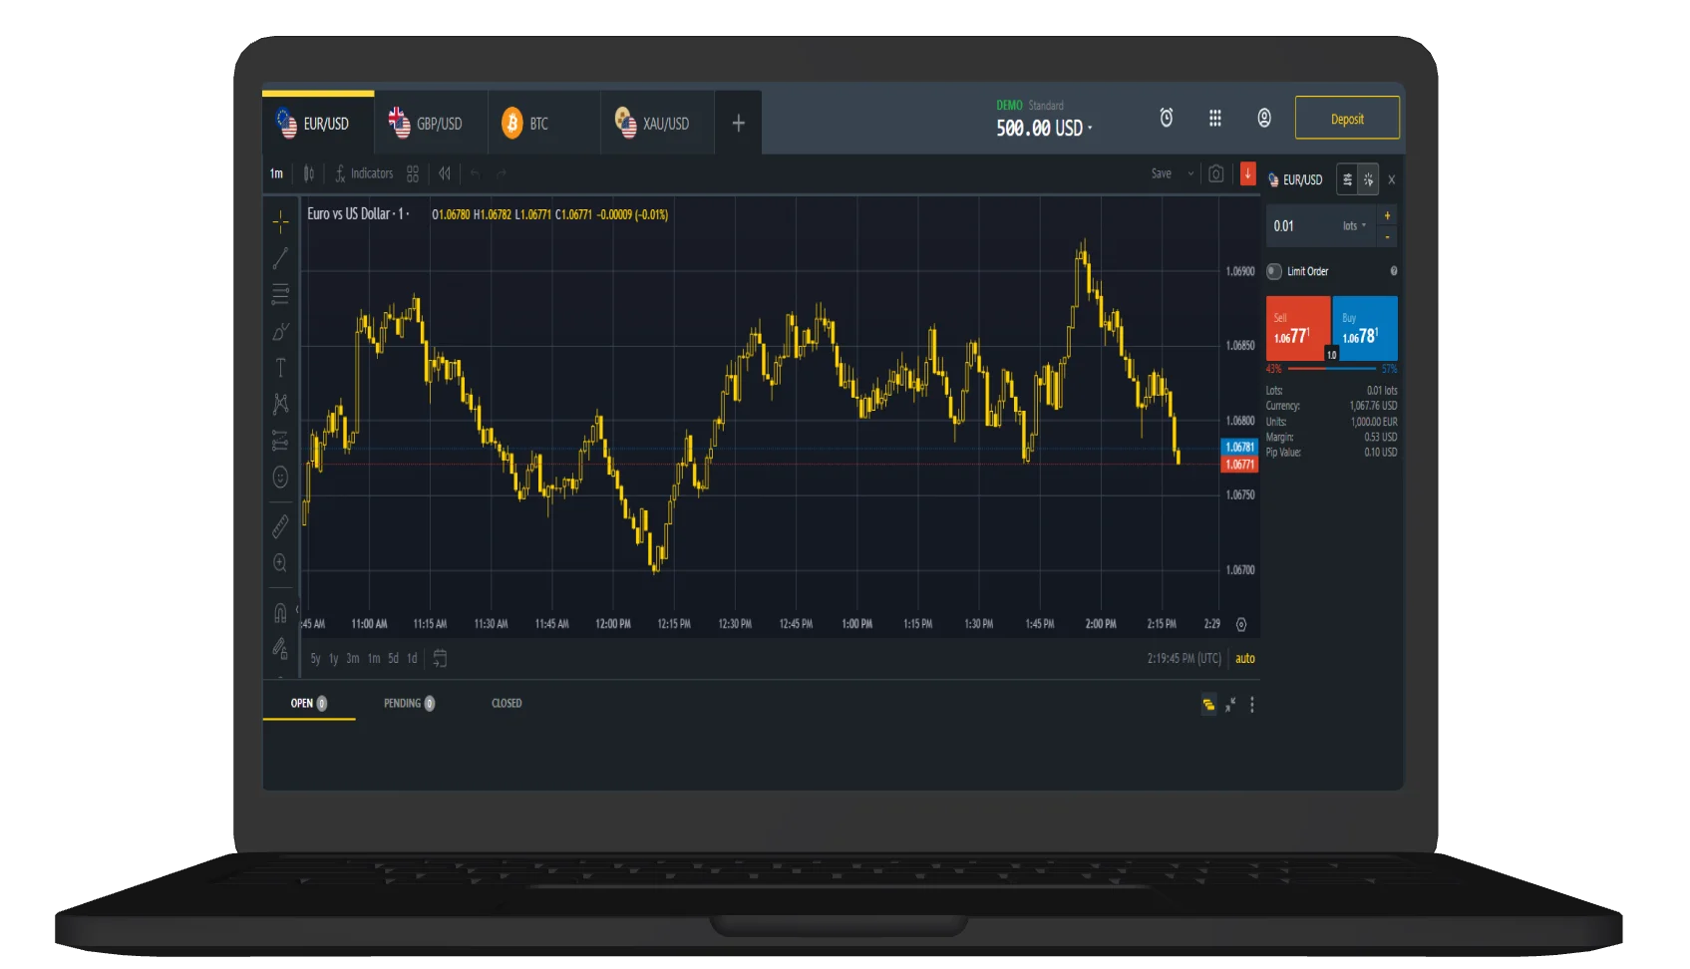The image size is (1690, 969).
Task: Activate the zoom in tool
Action: (280, 563)
